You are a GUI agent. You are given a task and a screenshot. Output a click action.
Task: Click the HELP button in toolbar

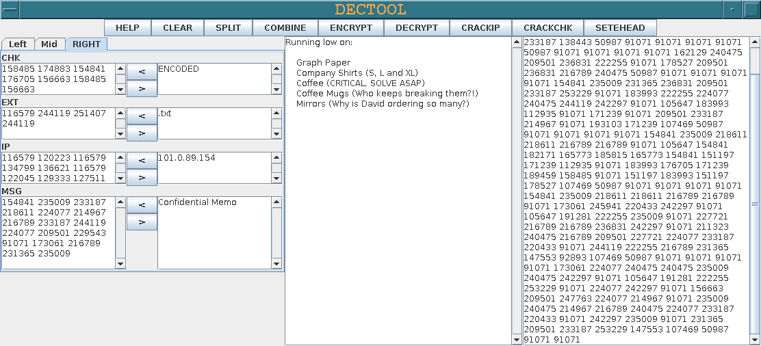[127, 28]
